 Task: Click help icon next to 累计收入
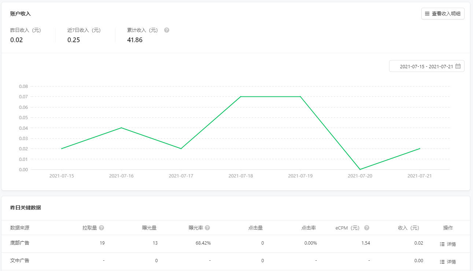point(167,30)
